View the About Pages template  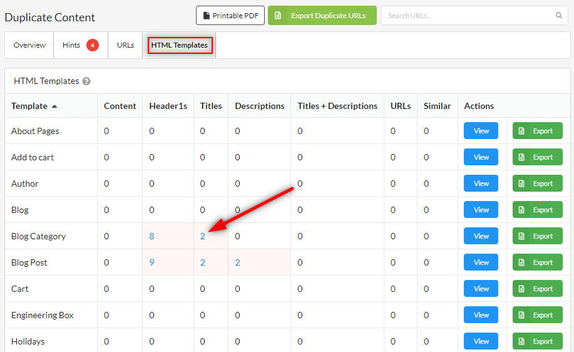click(481, 131)
